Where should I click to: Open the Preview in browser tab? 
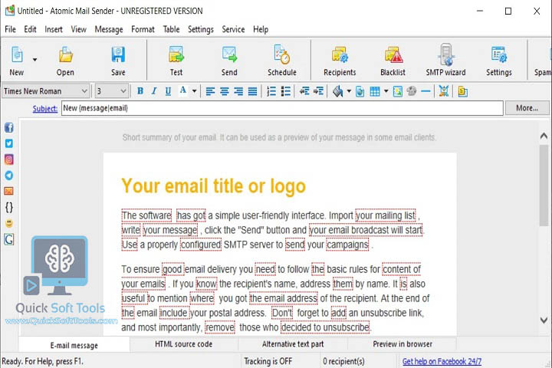pyautogui.click(x=402, y=344)
